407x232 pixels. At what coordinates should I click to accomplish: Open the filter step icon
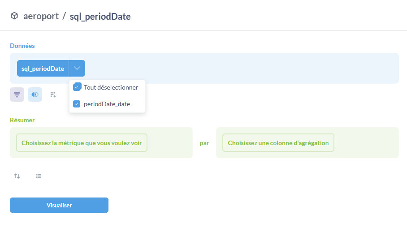tap(17, 95)
